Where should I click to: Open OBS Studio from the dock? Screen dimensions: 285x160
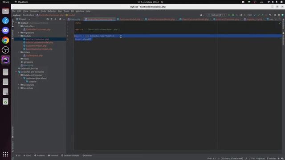pyautogui.click(x=5, y=50)
